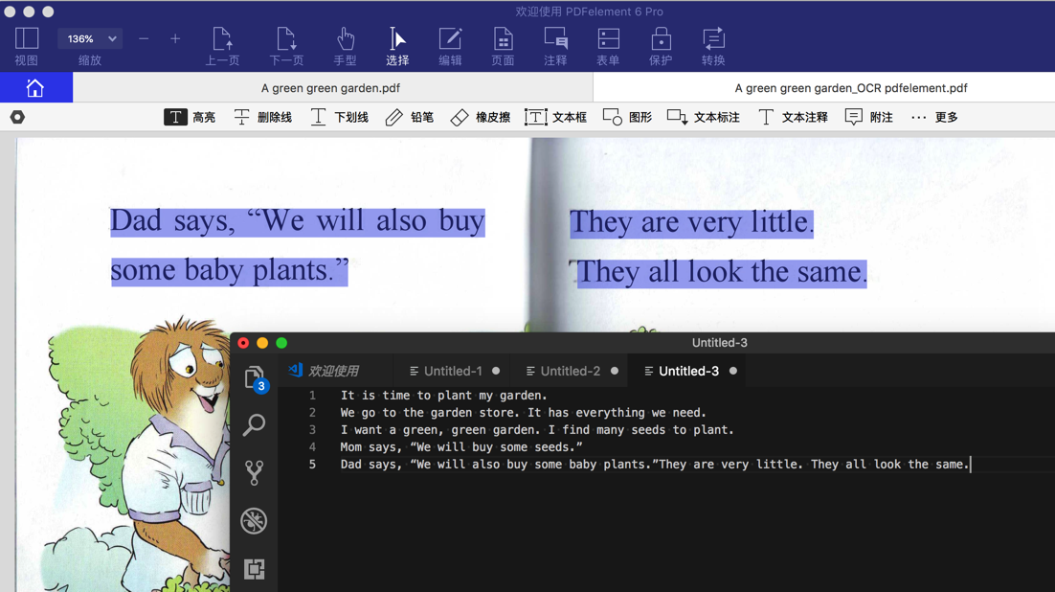
Task: Click unsaved dot on Untitled-3 tab
Action: (733, 371)
